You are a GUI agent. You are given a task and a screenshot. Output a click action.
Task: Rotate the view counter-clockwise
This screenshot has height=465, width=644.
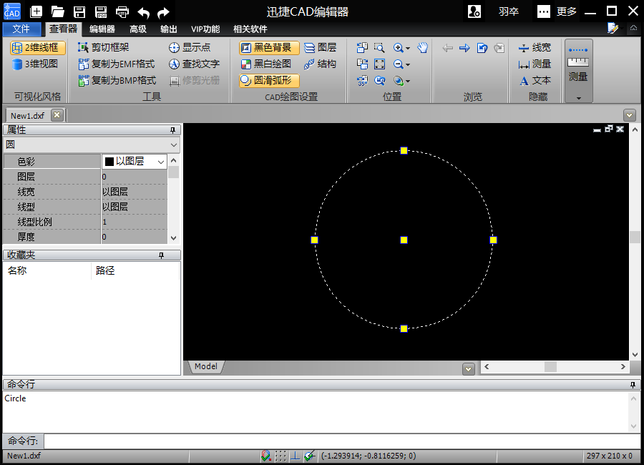(x=362, y=48)
